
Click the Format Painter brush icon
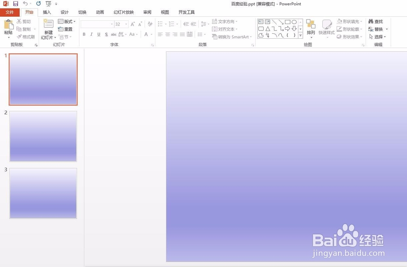click(19, 37)
